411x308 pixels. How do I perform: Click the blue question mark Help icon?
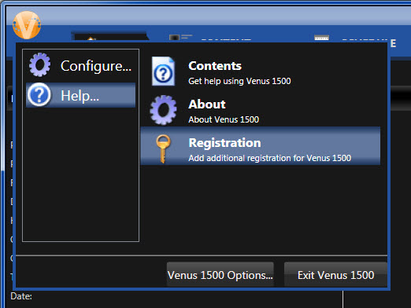[39, 95]
